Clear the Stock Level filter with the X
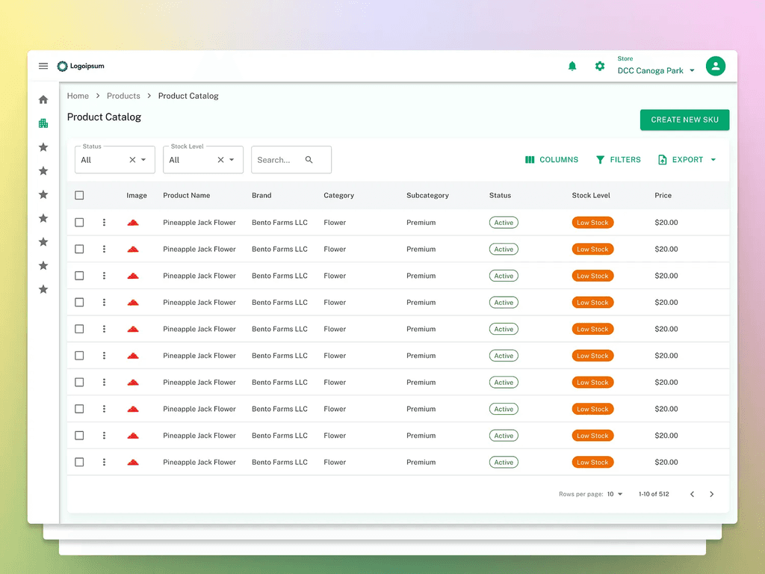This screenshot has height=574, width=765. [x=220, y=160]
